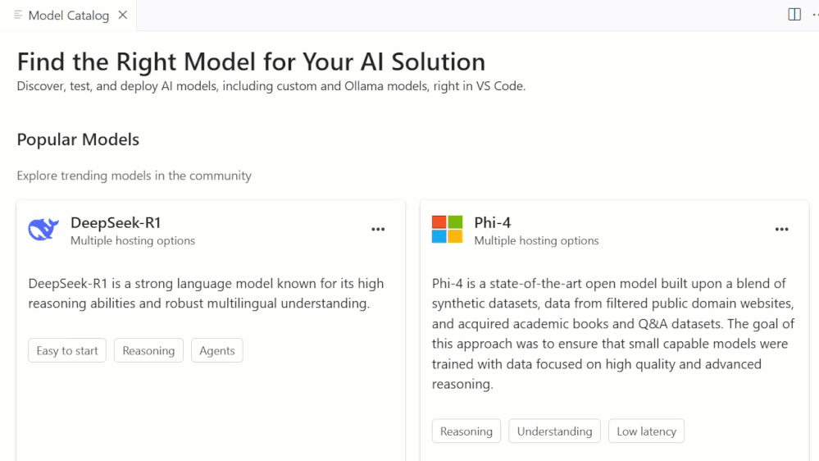819x461 pixels.
Task: Select the Easy to start tag
Action: click(x=67, y=350)
